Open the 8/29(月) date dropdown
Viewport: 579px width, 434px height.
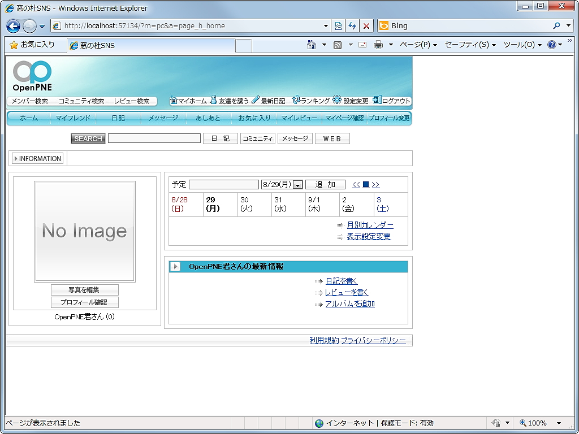[x=298, y=184]
